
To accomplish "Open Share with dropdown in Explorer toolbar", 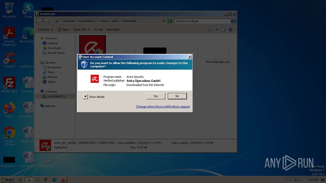I will pyautogui.click(x=81, y=29).
